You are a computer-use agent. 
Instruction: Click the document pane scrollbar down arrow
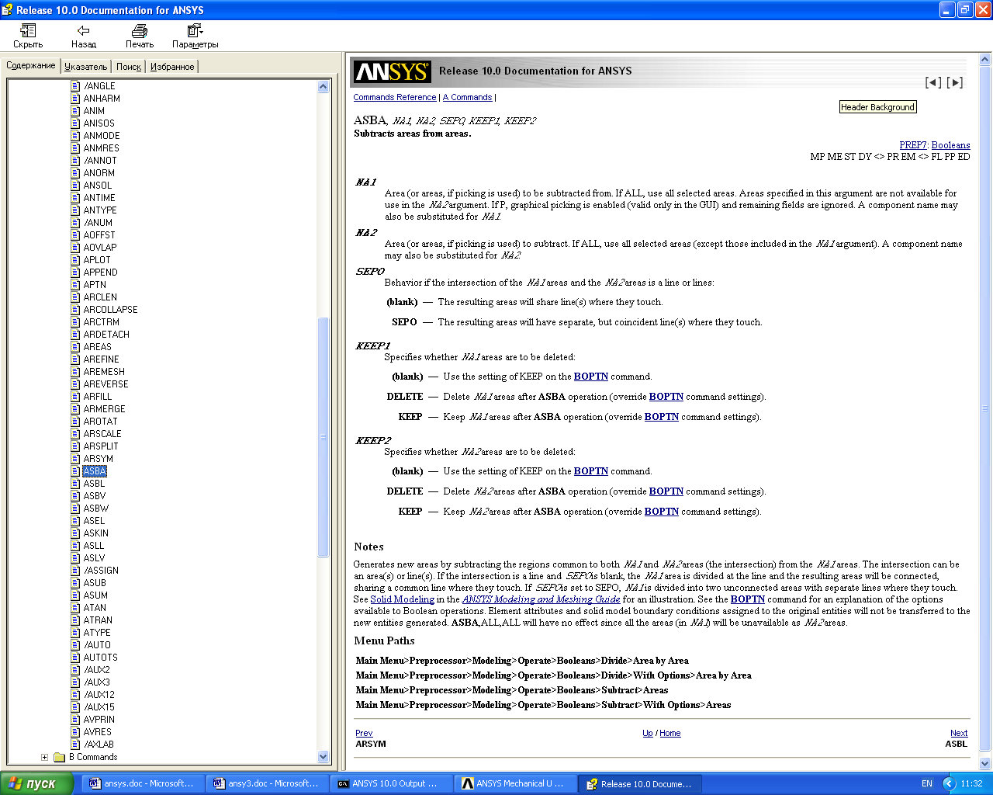tap(985, 764)
